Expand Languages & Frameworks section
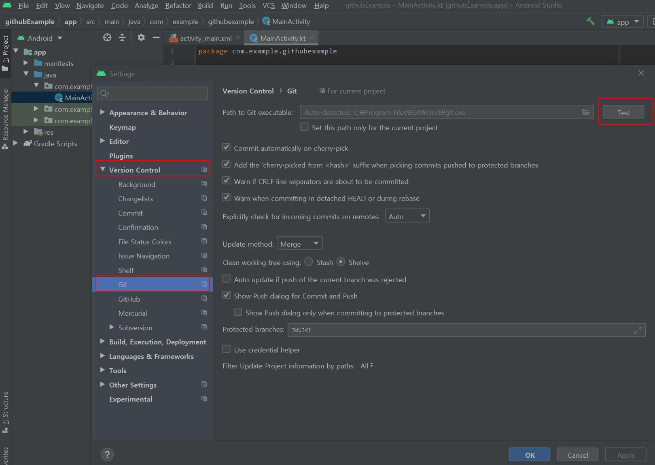The height and width of the screenshot is (465, 655). pos(102,356)
